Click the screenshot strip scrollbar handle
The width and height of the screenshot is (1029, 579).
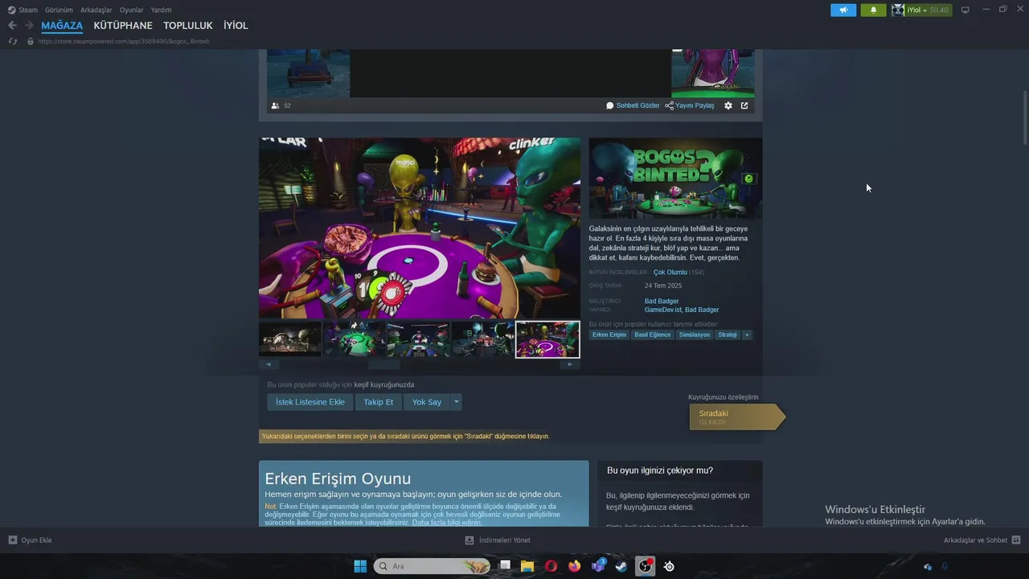(x=384, y=364)
